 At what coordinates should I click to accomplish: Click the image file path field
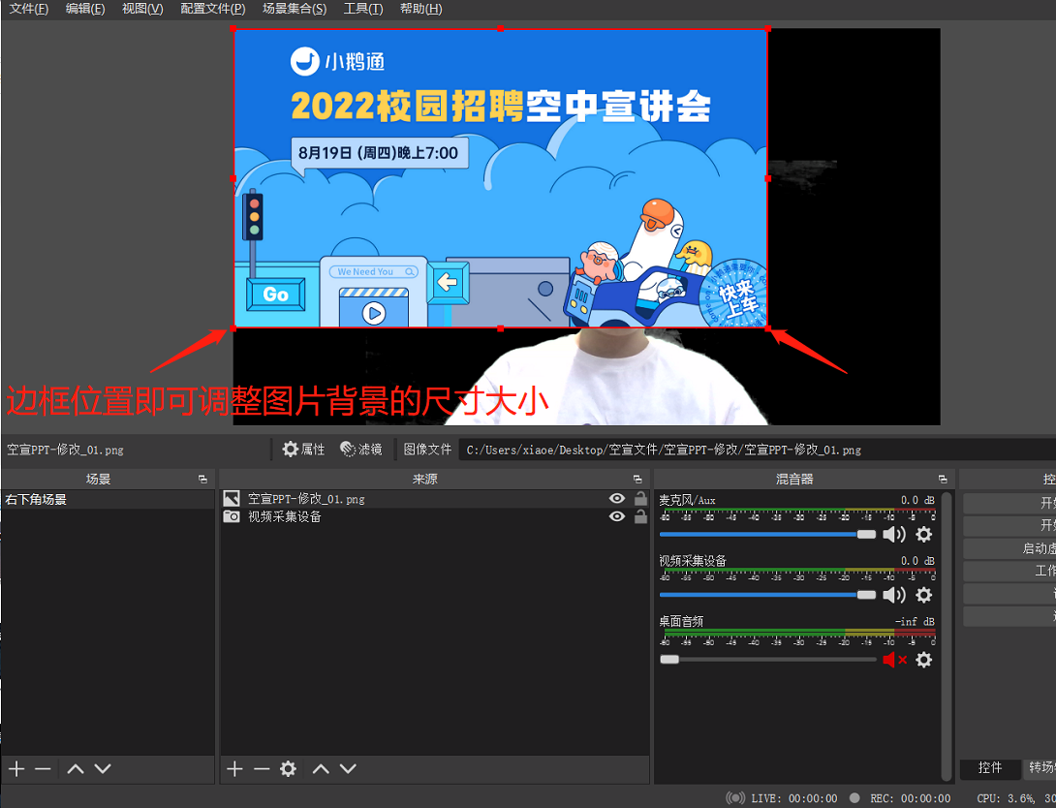(x=757, y=450)
